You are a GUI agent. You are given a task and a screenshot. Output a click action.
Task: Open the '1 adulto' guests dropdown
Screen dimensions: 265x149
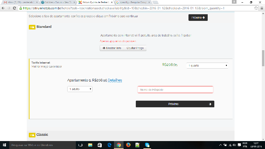click(x=79, y=89)
